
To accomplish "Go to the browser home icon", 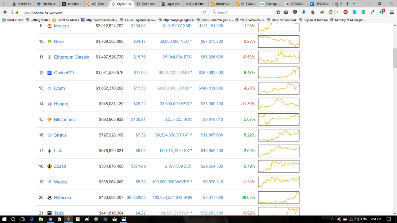I will pos(313,12).
